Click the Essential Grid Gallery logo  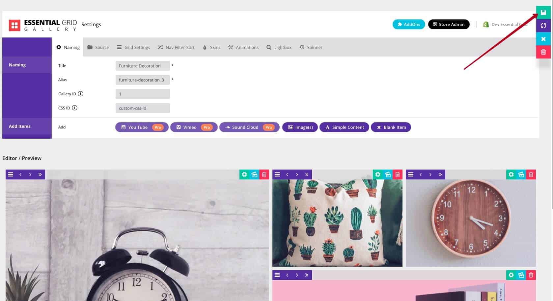tap(43, 25)
